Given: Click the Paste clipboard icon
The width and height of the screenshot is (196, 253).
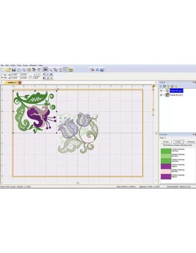Looking at the screenshot, I should tap(29, 70).
